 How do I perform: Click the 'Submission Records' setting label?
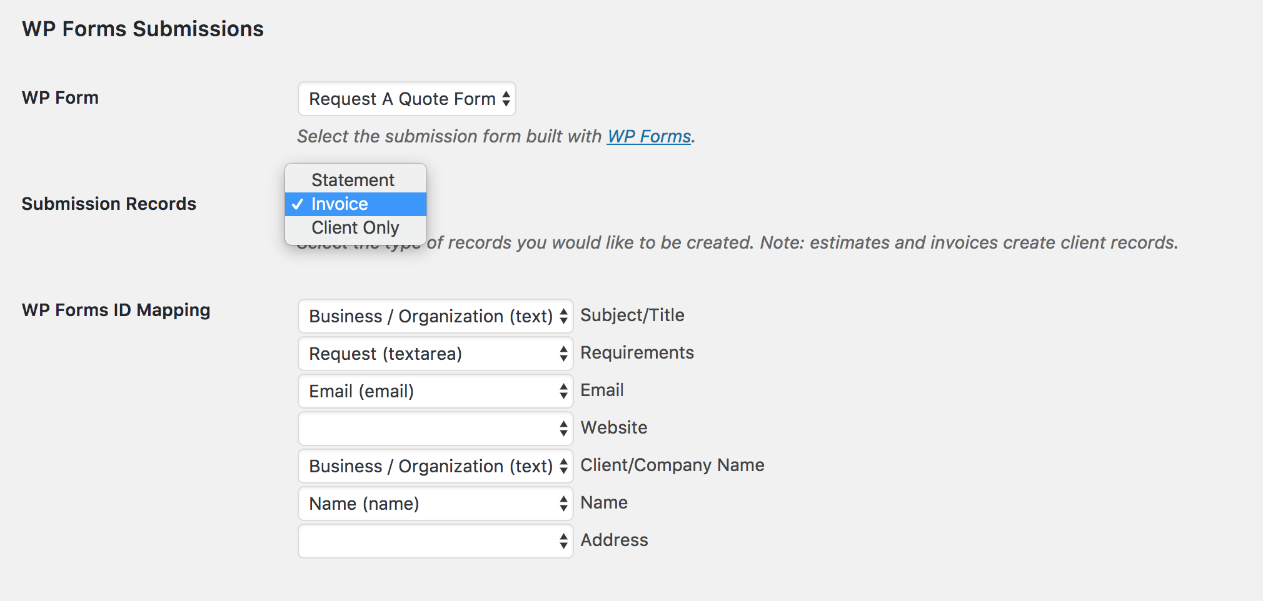109,204
